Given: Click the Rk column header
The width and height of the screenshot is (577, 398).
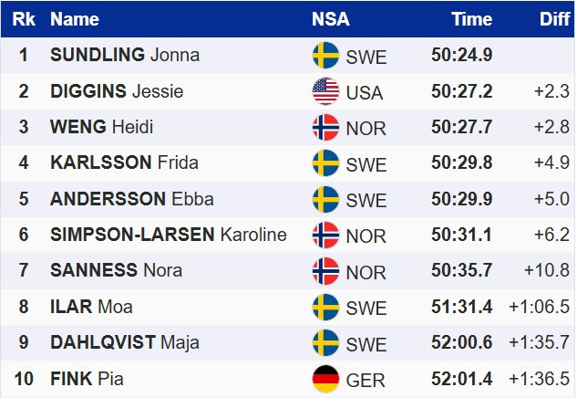Looking at the screenshot, I should [24, 19].
